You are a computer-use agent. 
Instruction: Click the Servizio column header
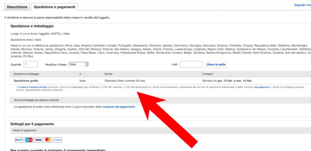tap(108, 74)
